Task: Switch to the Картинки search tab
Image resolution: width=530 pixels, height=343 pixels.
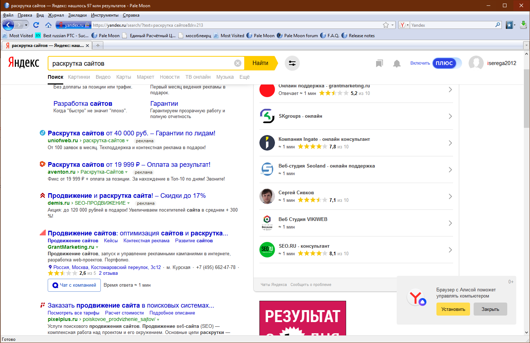Action: (x=79, y=77)
